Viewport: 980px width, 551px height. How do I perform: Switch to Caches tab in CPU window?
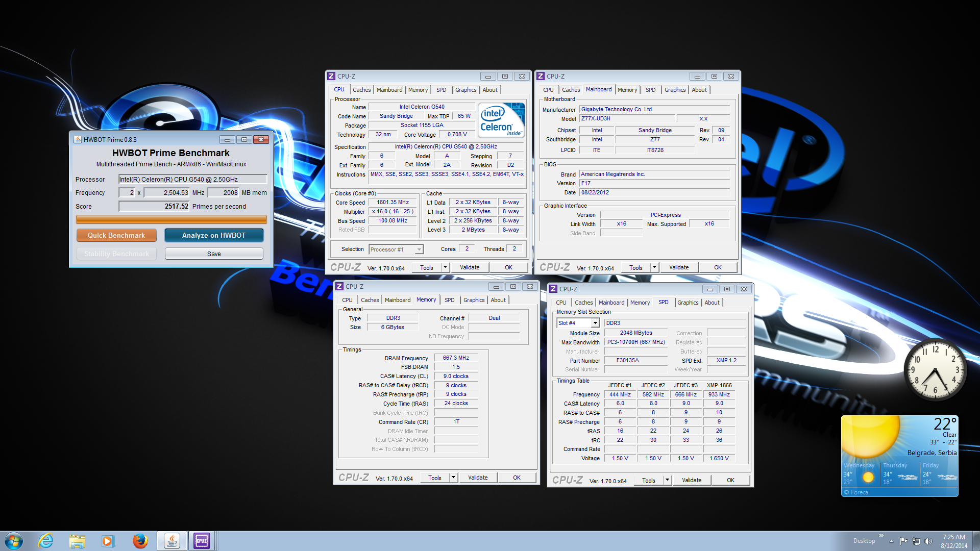pos(361,90)
